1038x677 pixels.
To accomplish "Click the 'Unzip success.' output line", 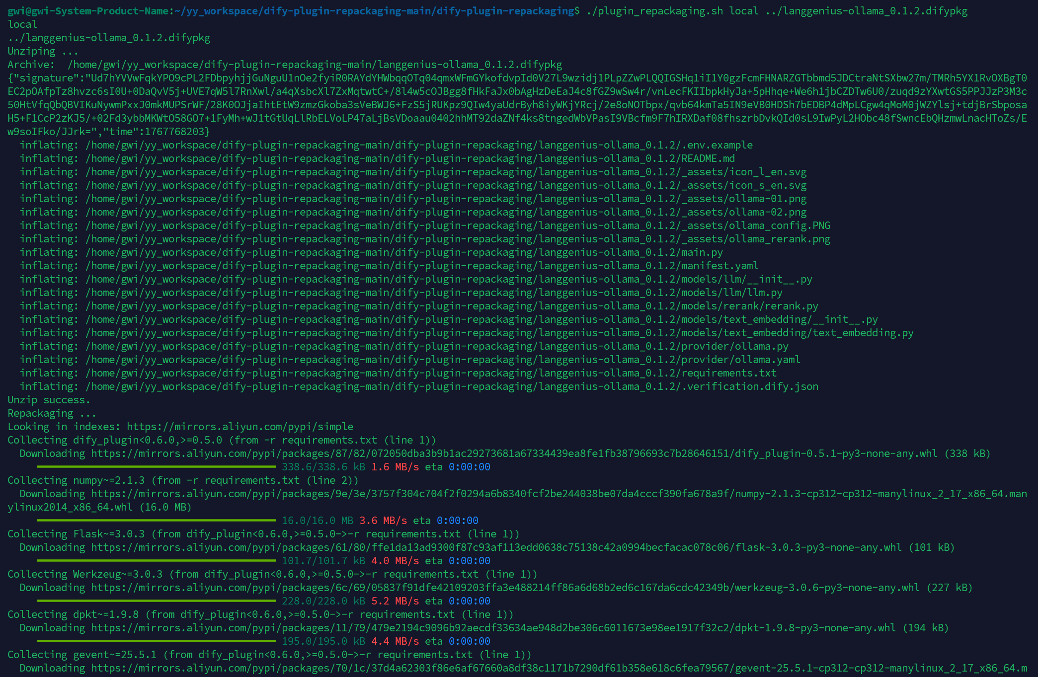I will (x=49, y=400).
